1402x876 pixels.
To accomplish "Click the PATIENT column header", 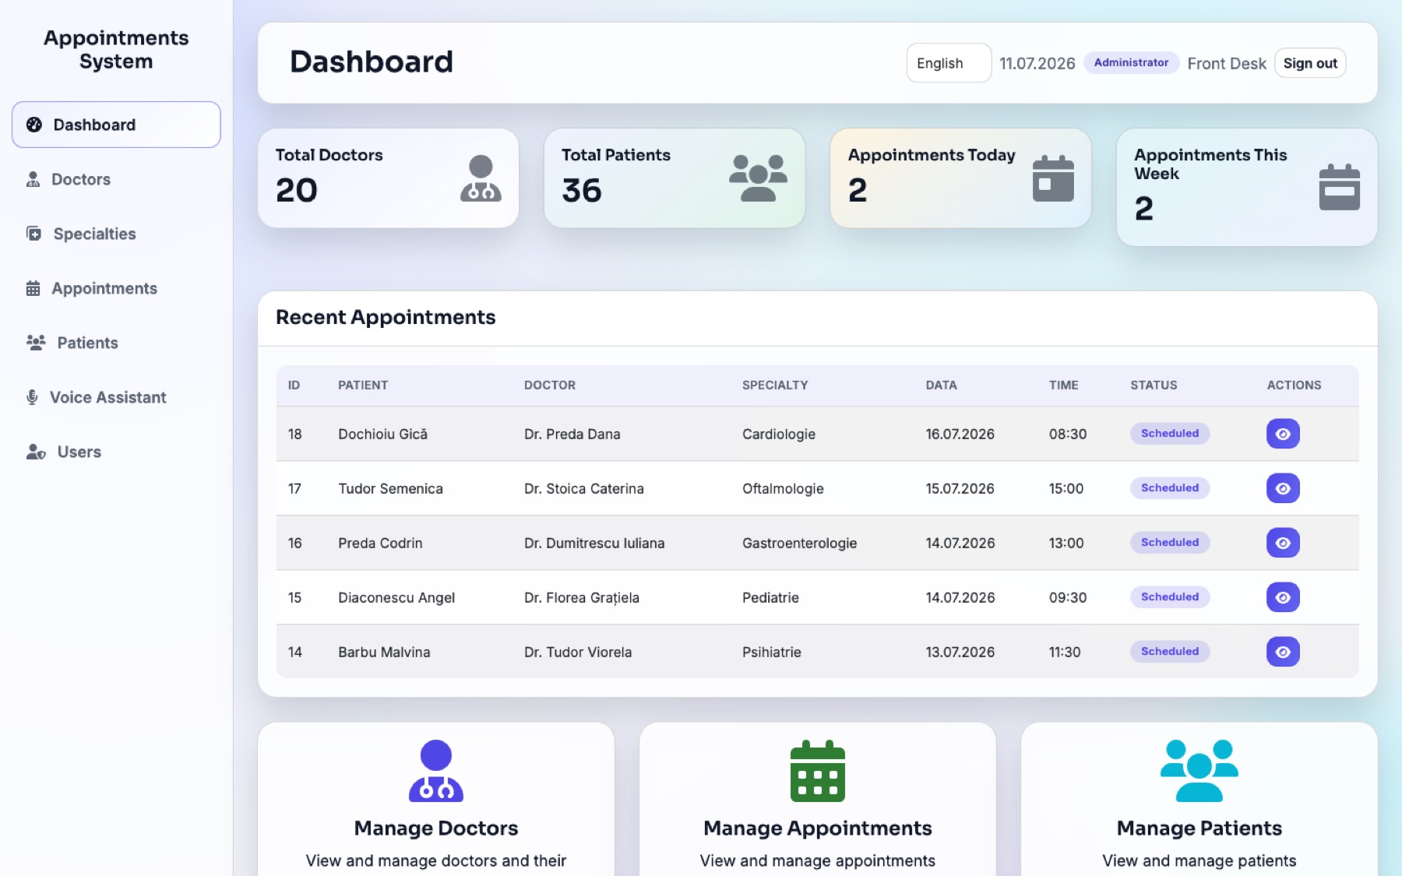I will coord(363,385).
